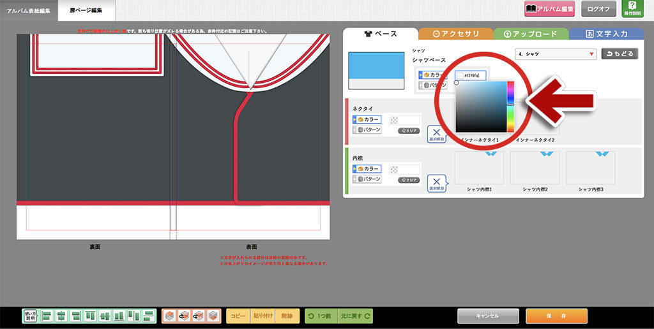Image resolution: width=654 pixels, height=329 pixels.
Task: Click the 貼り付け paste button
Action: click(262, 316)
